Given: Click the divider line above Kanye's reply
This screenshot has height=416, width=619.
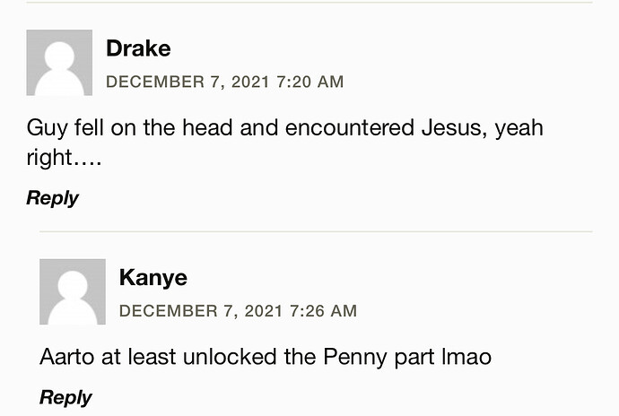Looking at the screenshot, I should (316, 231).
